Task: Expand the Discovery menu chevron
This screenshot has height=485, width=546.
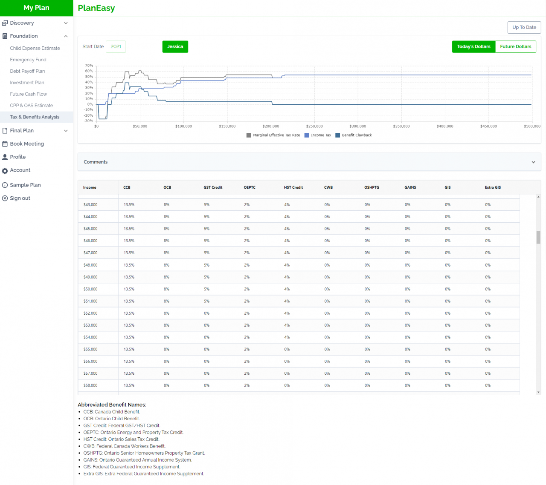Action: click(x=66, y=23)
